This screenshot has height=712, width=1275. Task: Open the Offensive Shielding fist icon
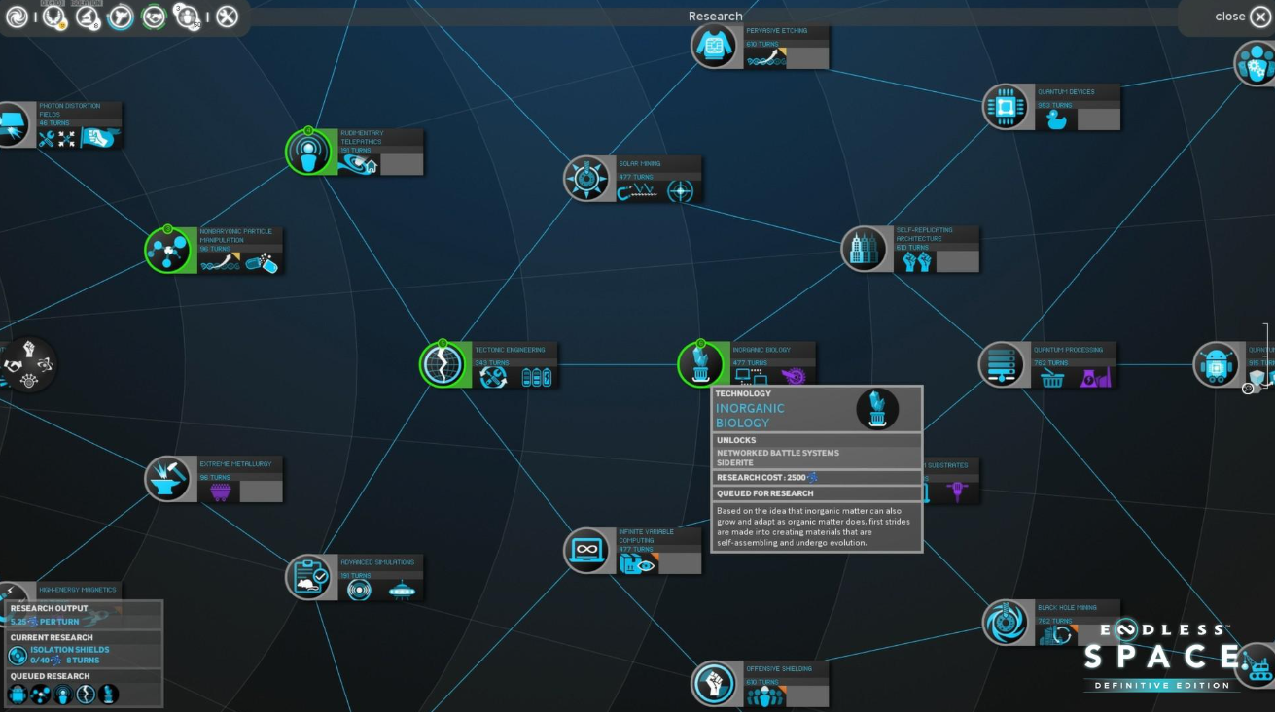(715, 683)
